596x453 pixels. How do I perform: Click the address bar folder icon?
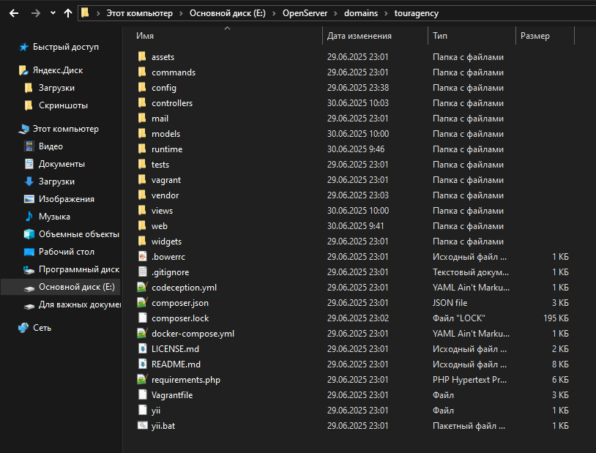pyautogui.click(x=85, y=13)
